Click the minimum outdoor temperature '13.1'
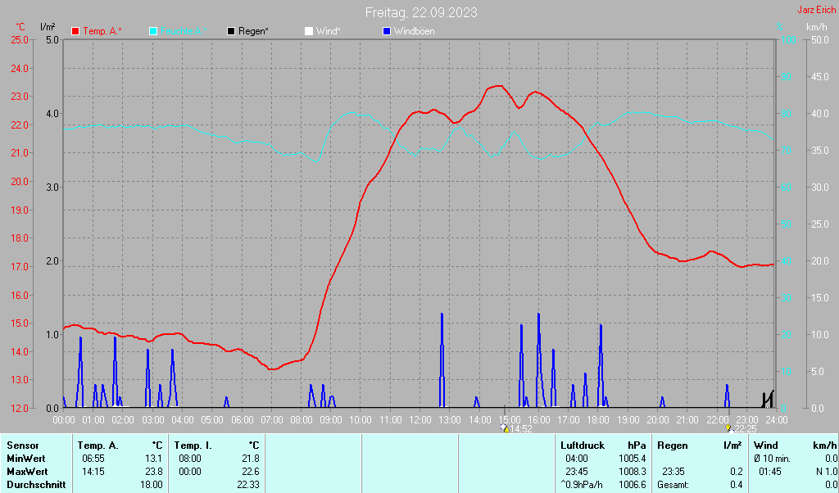The width and height of the screenshot is (839, 493). pyautogui.click(x=154, y=459)
